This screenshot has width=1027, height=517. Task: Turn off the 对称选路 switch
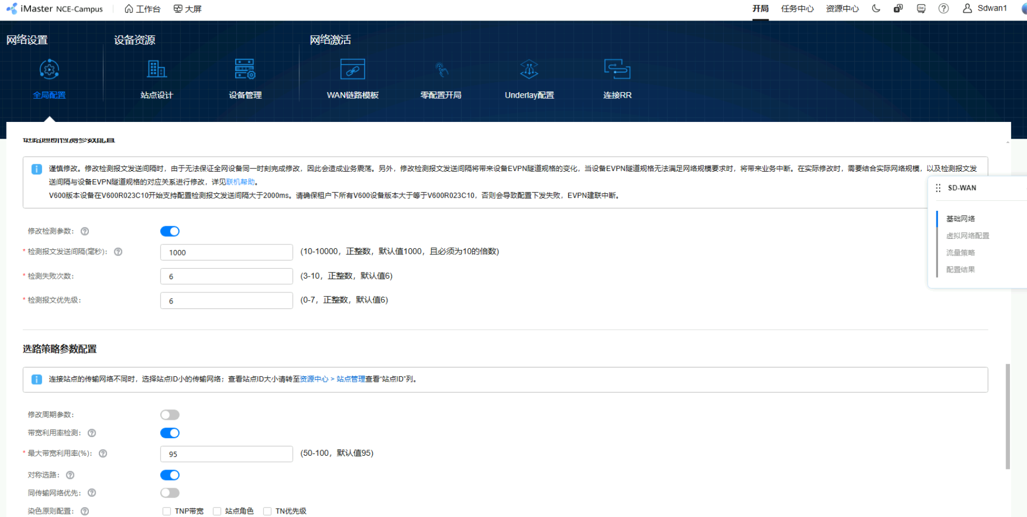pyautogui.click(x=170, y=475)
